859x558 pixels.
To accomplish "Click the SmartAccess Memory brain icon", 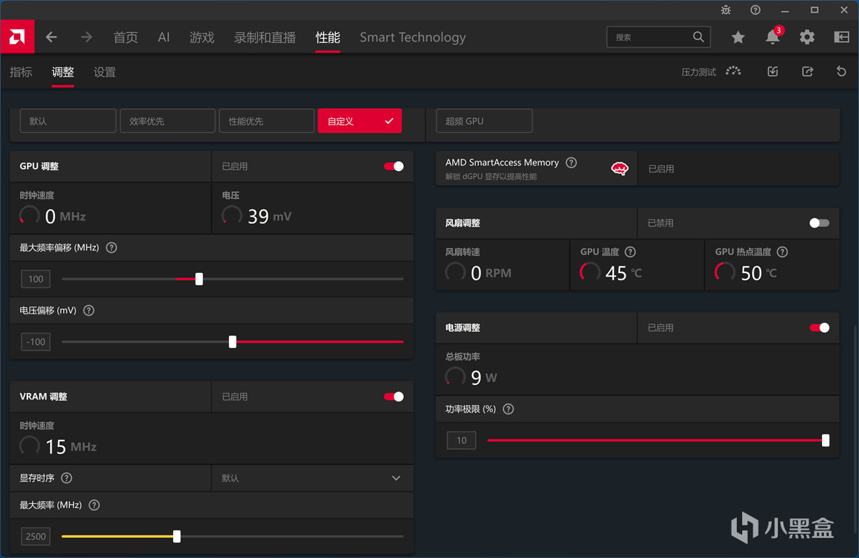I will (619, 168).
